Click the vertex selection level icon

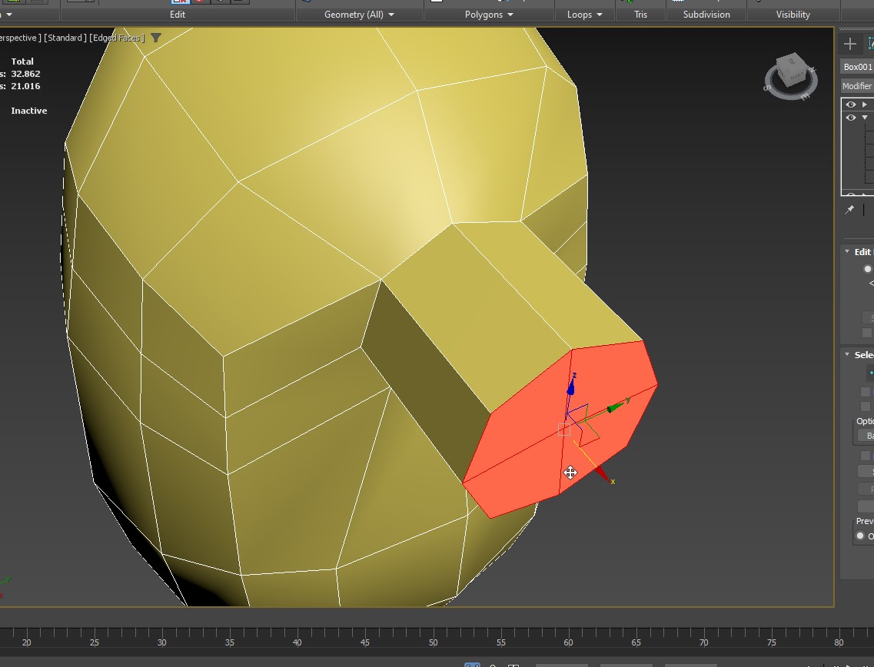(871, 373)
